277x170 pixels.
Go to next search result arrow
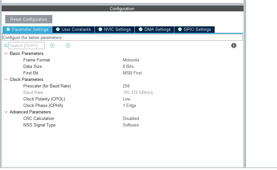coord(68,46)
